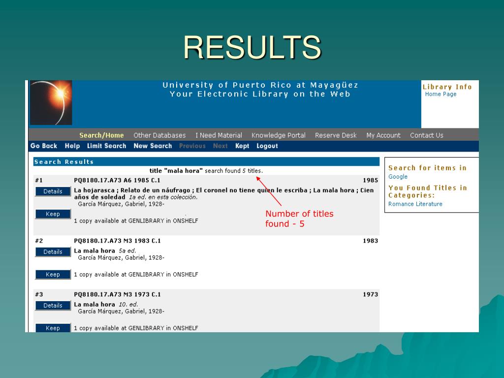Screen dimensions: 504x378
Task: Click call number PQ8180.17.A73 M3 1973 C.1
Action: point(117,294)
